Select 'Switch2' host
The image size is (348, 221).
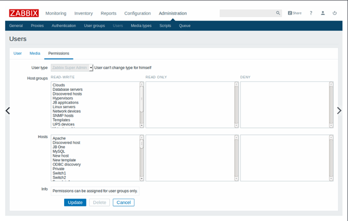click(x=59, y=177)
